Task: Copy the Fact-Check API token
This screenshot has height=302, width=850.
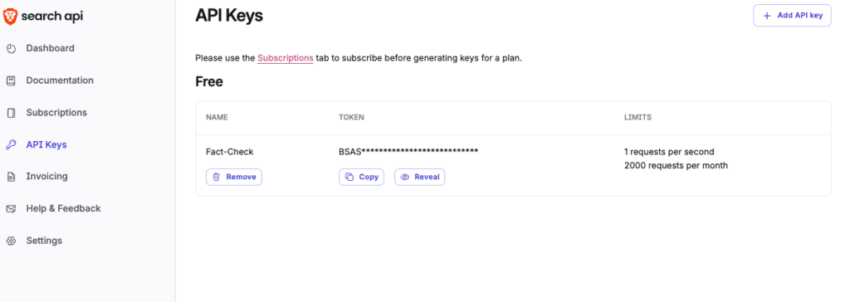Action: pyautogui.click(x=362, y=177)
